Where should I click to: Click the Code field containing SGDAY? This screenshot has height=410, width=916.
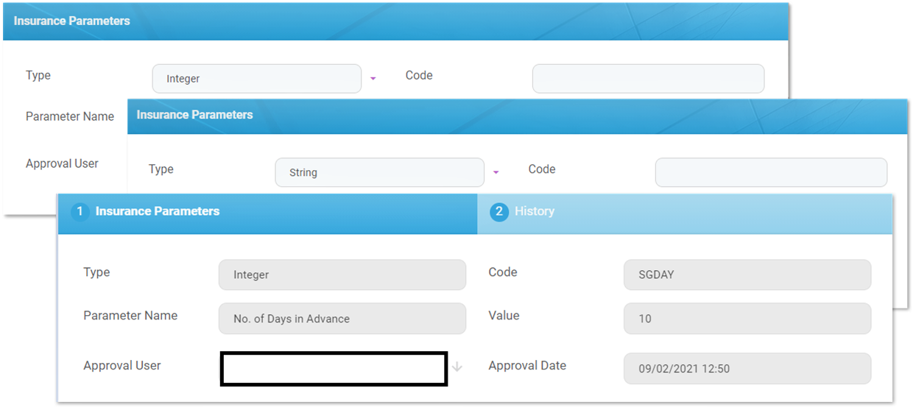click(x=747, y=275)
